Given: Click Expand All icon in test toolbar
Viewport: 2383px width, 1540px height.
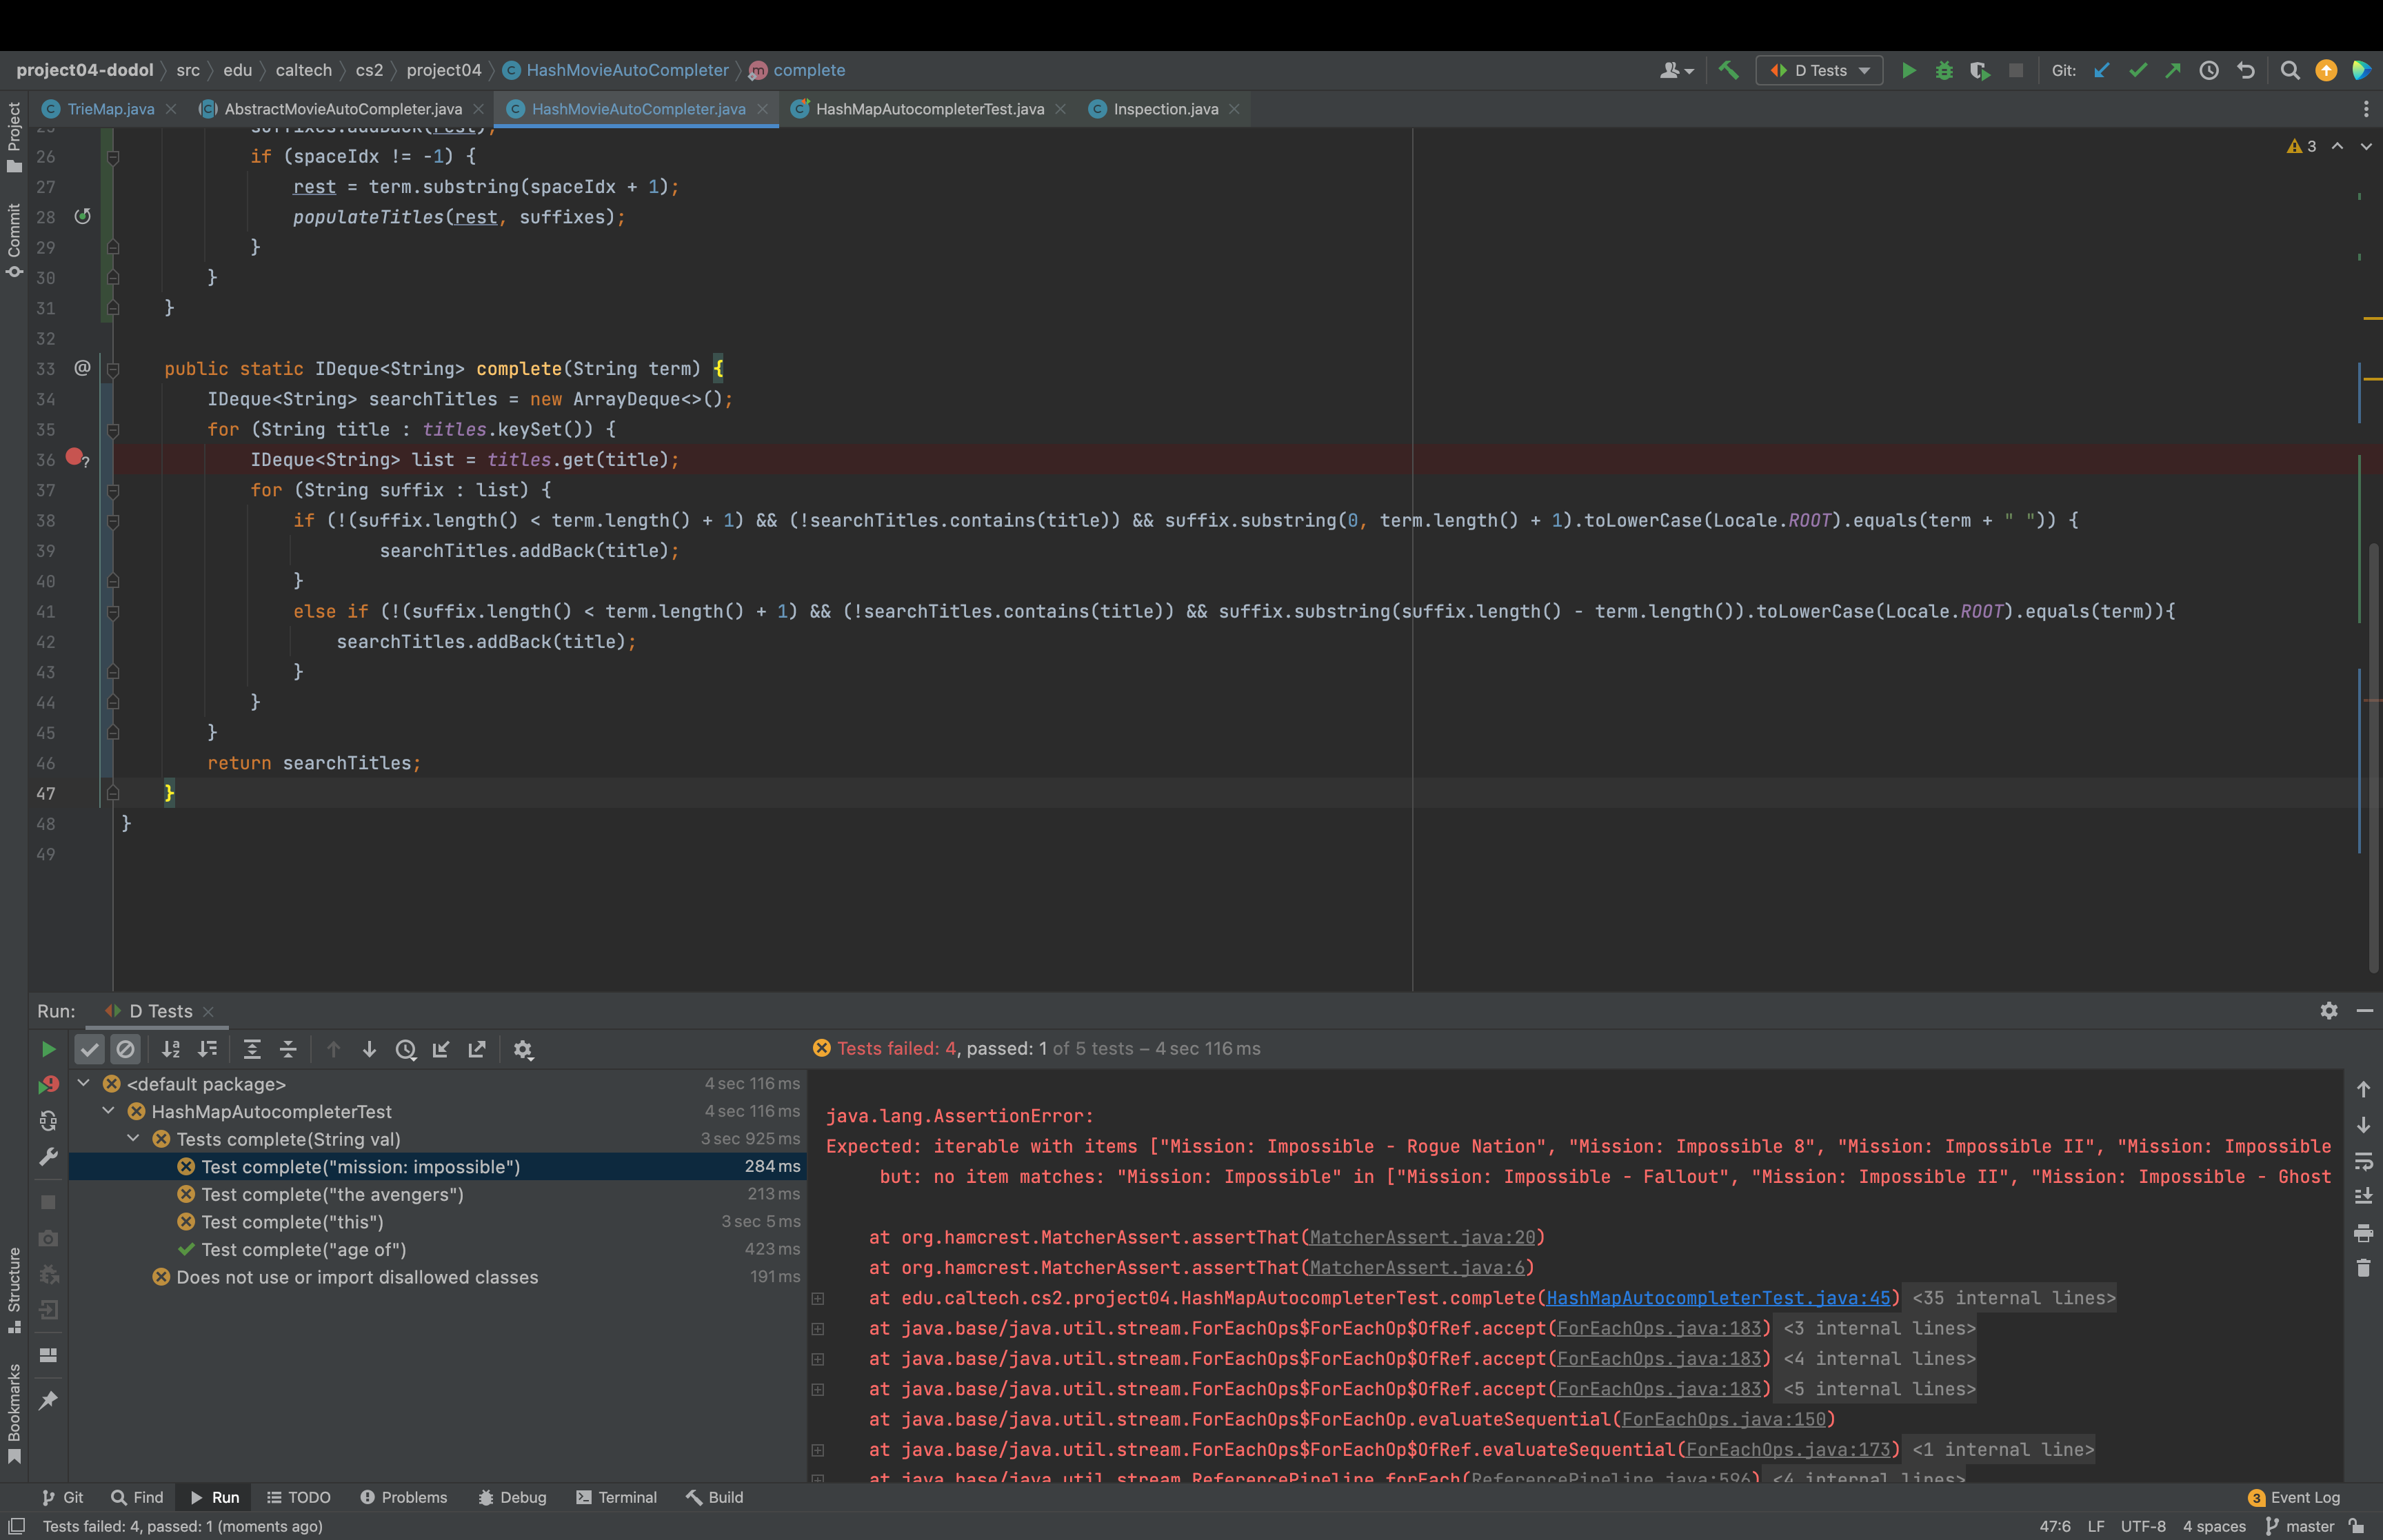Looking at the screenshot, I should (x=252, y=1049).
